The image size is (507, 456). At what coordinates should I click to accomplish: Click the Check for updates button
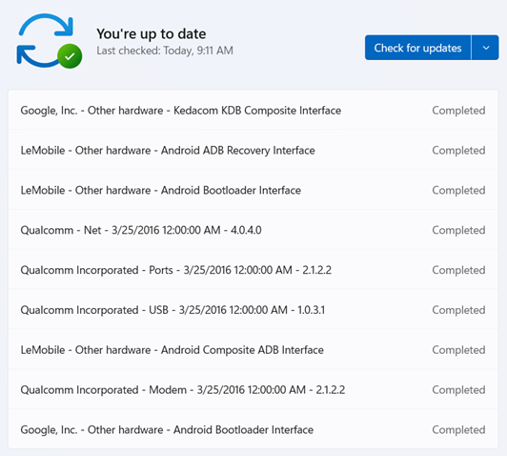(x=417, y=48)
